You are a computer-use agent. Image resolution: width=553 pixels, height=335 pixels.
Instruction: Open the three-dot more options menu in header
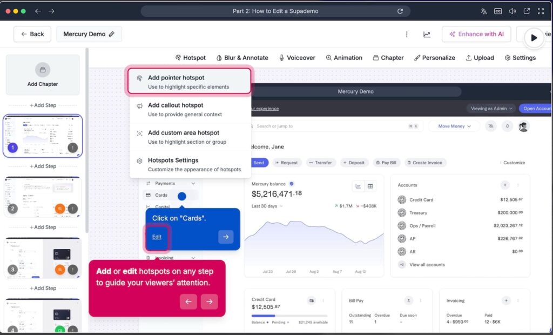point(407,34)
